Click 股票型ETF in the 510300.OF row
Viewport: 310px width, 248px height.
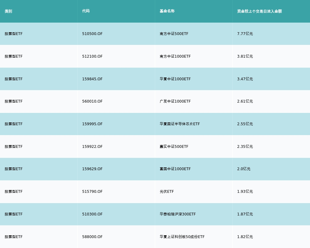[x=14, y=214]
